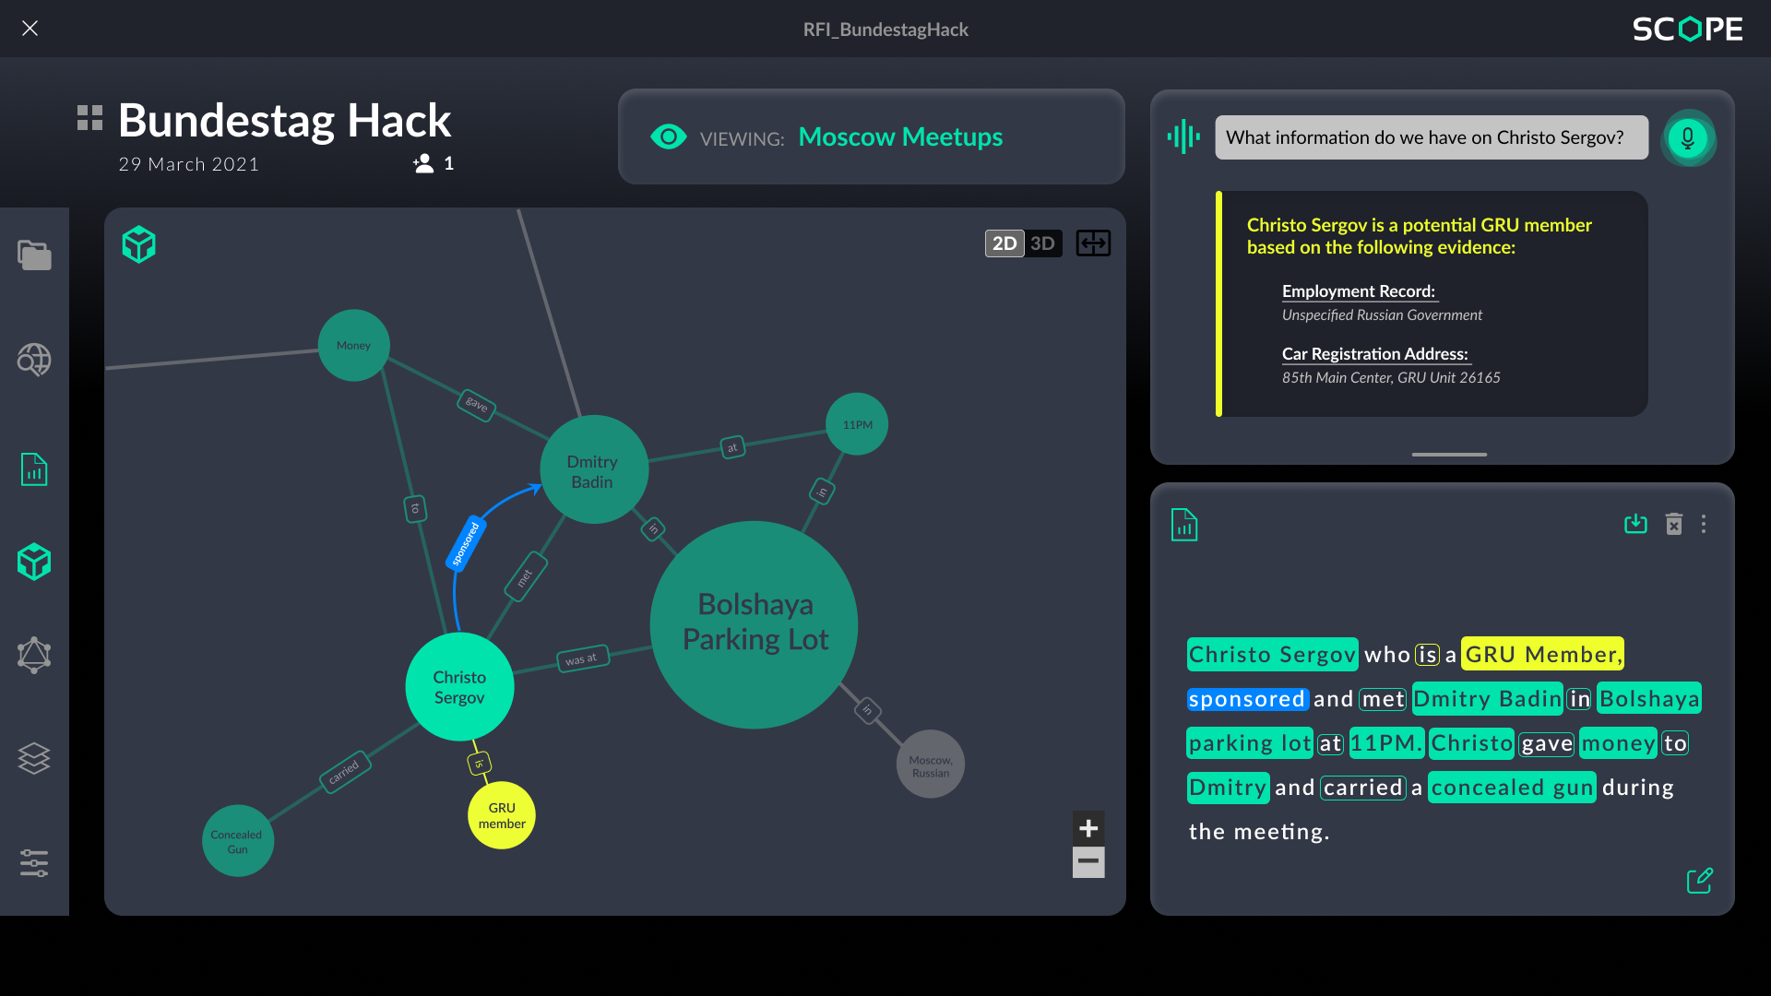The image size is (1771, 996).
Task: Open the layers stack sidebar icon
Action: tap(34, 758)
